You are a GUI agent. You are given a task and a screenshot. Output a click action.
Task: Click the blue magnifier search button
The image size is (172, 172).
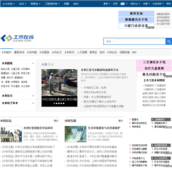coord(169,42)
